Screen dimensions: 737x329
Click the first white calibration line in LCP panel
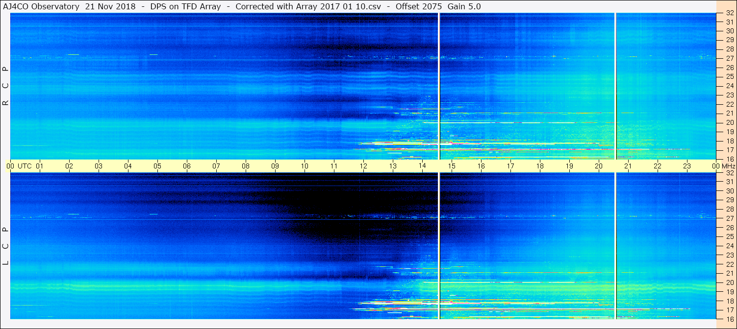[x=439, y=246]
